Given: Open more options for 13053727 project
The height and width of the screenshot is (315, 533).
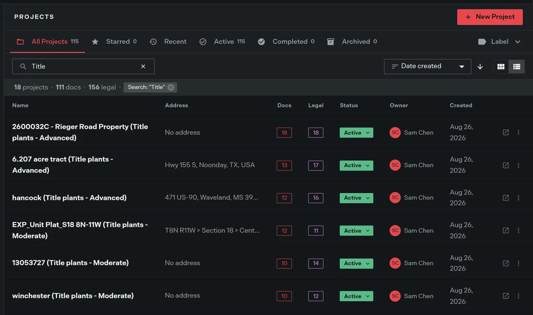Looking at the screenshot, I should pyautogui.click(x=518, y=263).
